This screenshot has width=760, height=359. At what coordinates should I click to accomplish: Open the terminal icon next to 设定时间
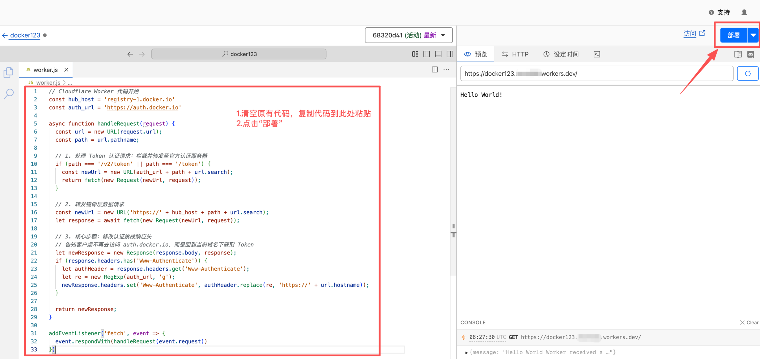[596, 54]
